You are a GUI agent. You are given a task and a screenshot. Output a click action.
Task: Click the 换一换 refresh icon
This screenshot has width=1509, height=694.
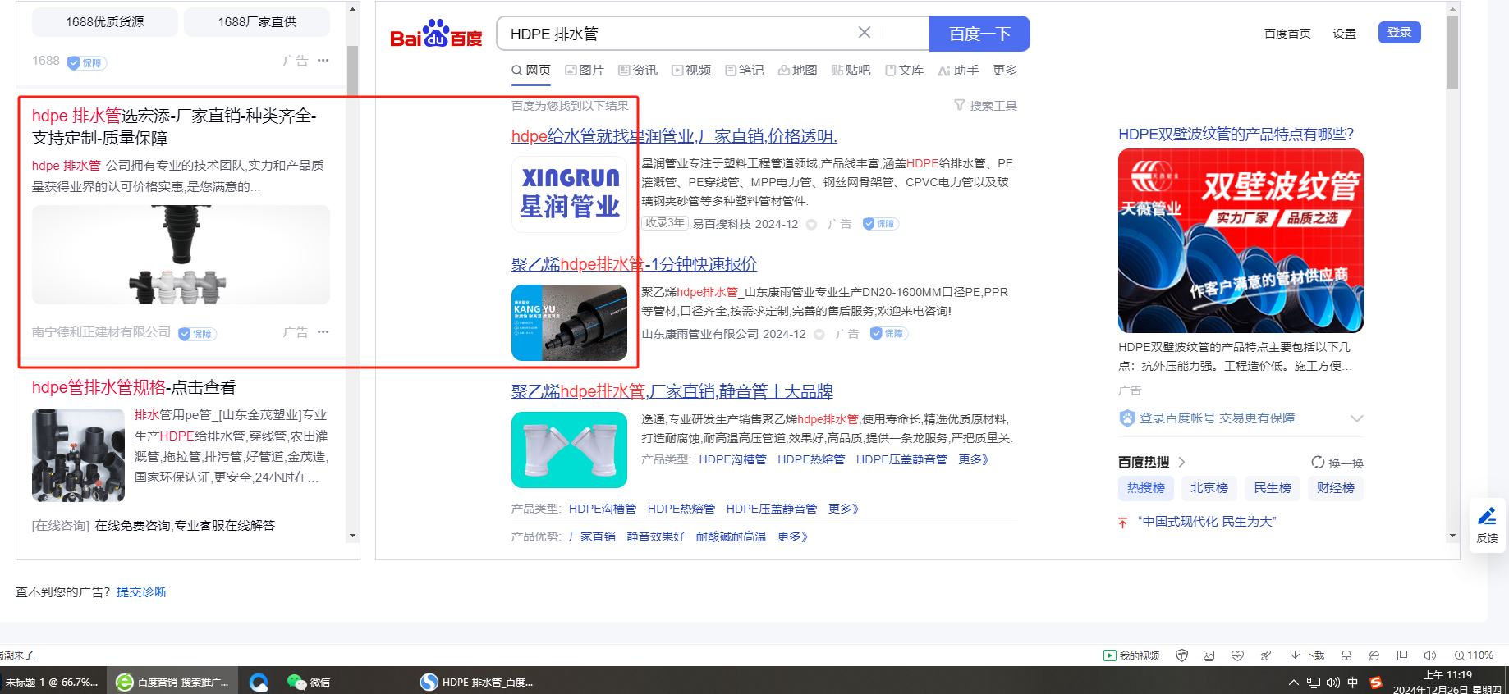[1318, 463]
